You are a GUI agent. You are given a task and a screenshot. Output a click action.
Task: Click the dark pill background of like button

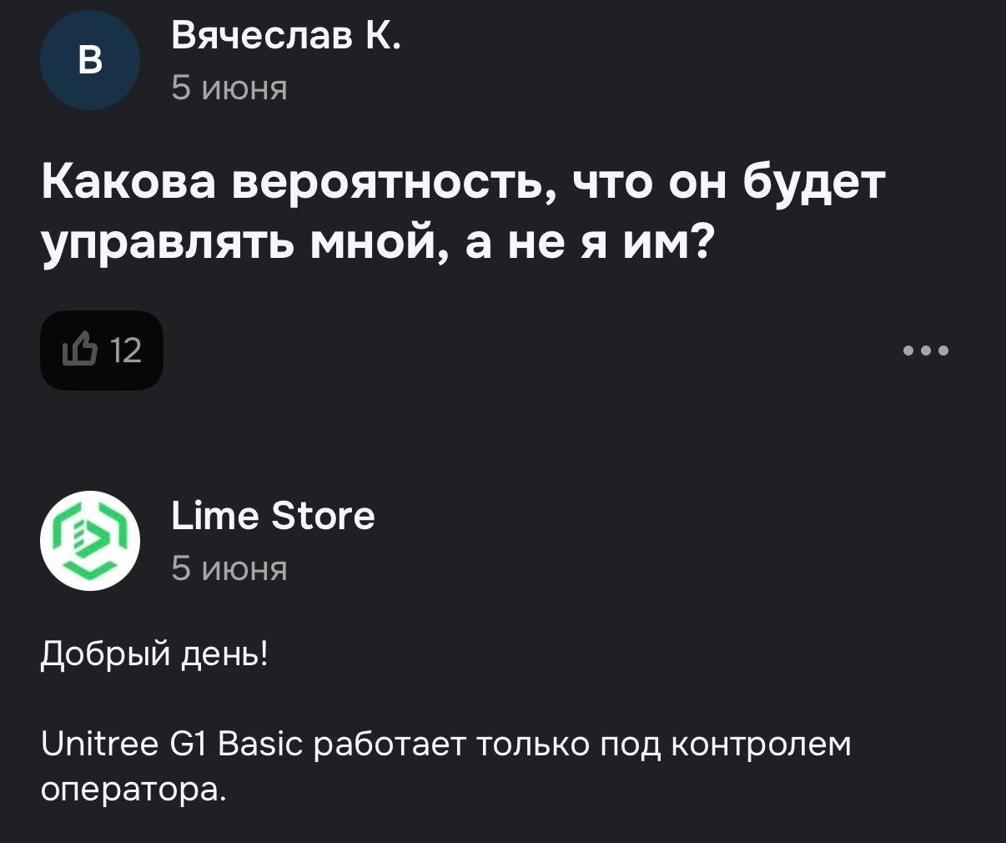(102, 351)
